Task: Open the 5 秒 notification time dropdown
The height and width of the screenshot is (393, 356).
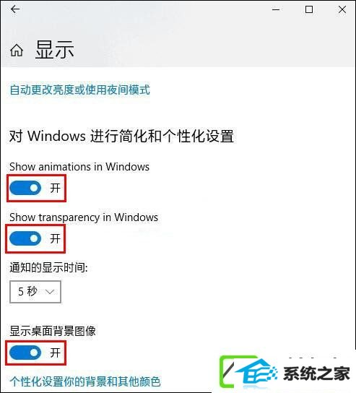Action: pos(35,292)
